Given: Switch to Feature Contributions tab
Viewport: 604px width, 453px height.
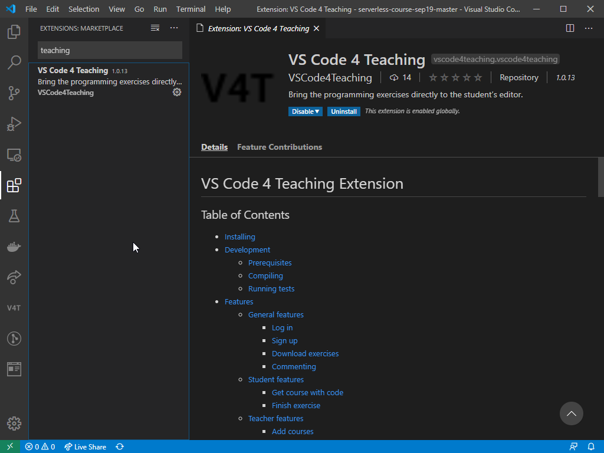Looking at the screenshot, I should click(279, 147).
